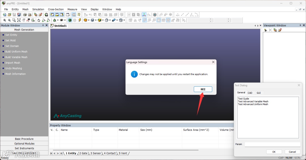The width and height of the screenshot is (306, 160).
Task: Pin the Viewpoint Window panel
Action: click(300, 25)
